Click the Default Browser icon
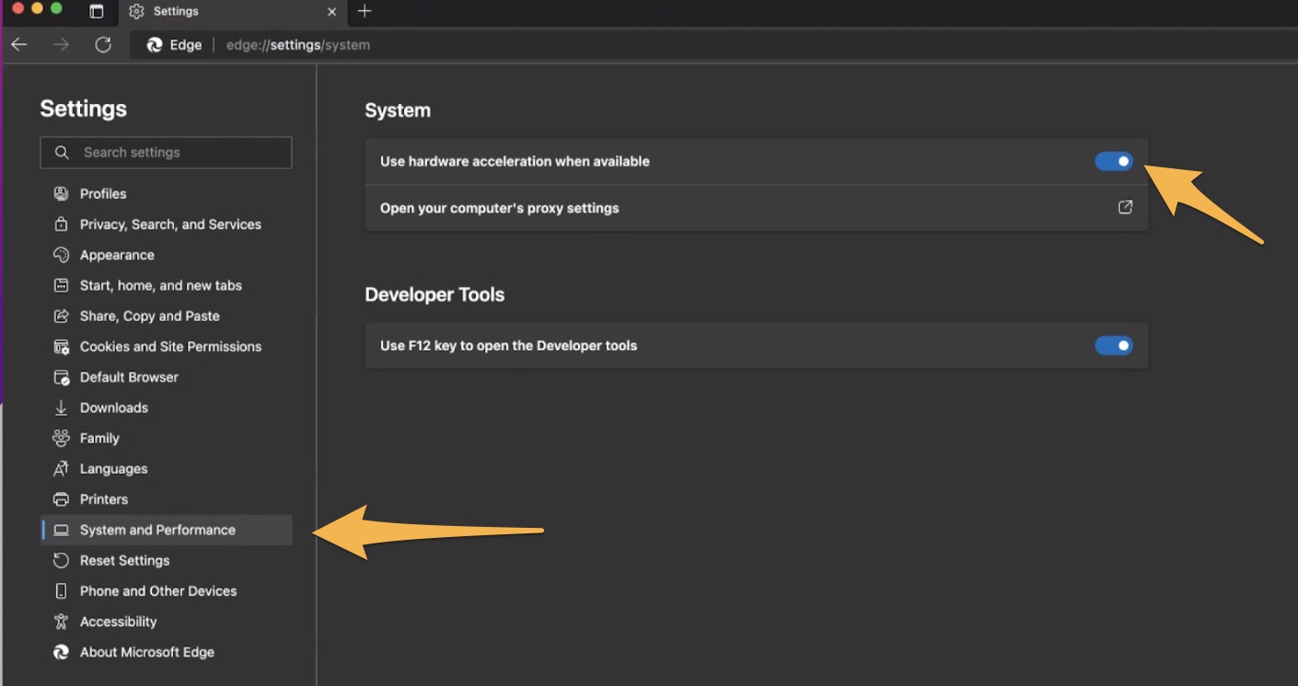Image resolution: width=1298 pixels, height=686 pixels. point(62,377)
